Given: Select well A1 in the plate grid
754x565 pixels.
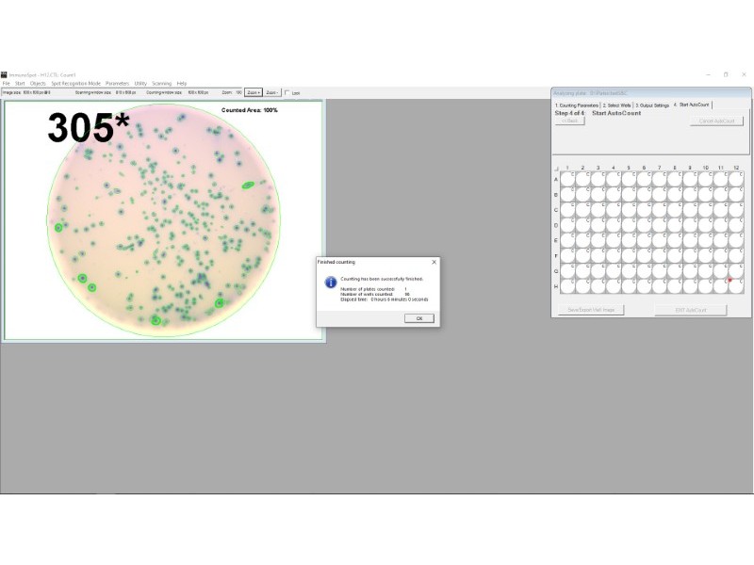Looking at the screenshot, I should click(567, 179).
